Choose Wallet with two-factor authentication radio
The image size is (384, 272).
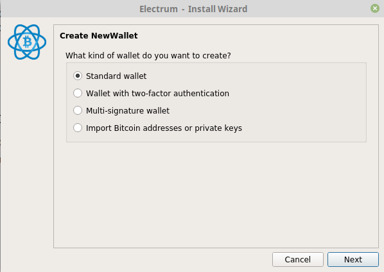pos(78,93)
